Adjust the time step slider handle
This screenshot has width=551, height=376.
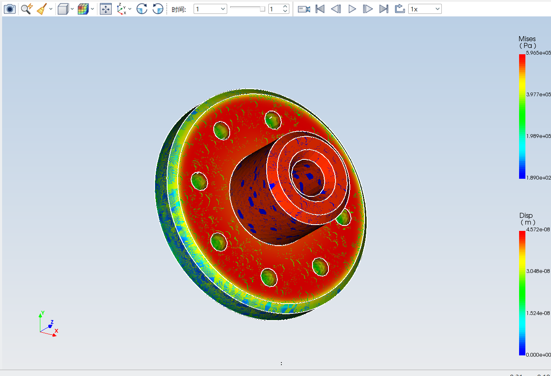point(262,9)
